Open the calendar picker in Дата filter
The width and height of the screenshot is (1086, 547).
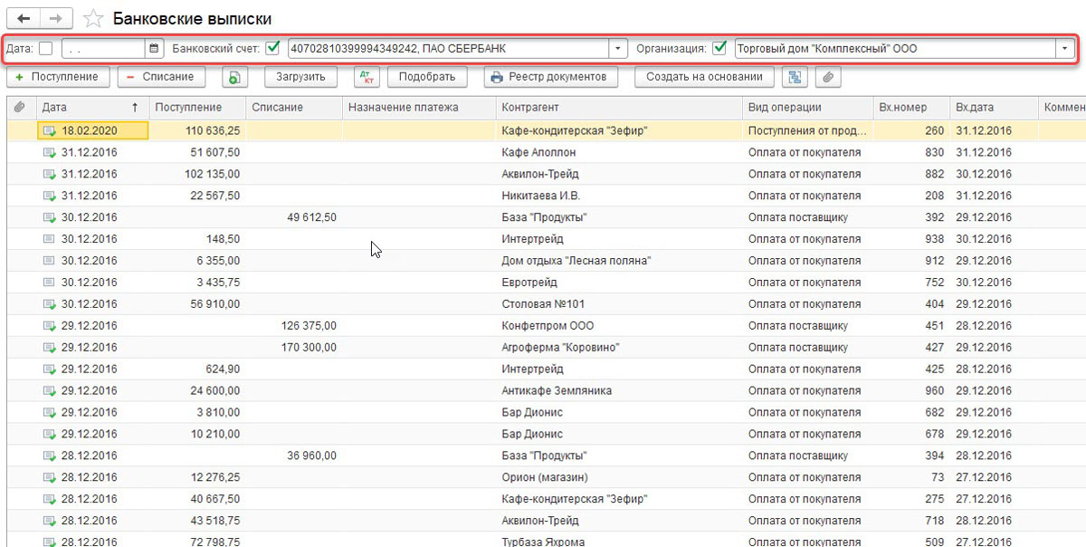click(154, 48)
